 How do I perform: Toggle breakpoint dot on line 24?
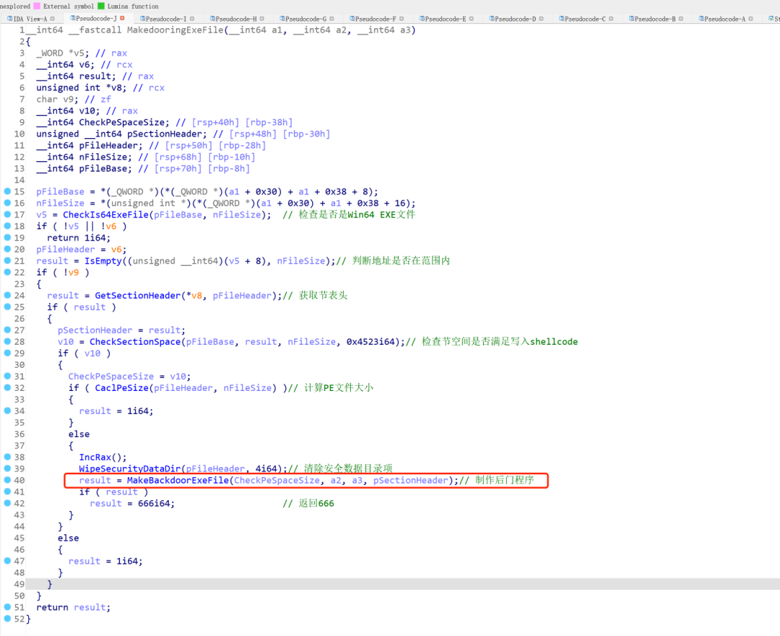(7, 295)
